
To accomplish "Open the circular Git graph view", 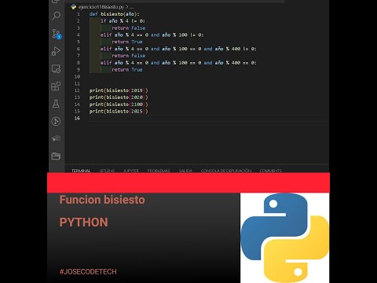I will (x=56, y=121).
